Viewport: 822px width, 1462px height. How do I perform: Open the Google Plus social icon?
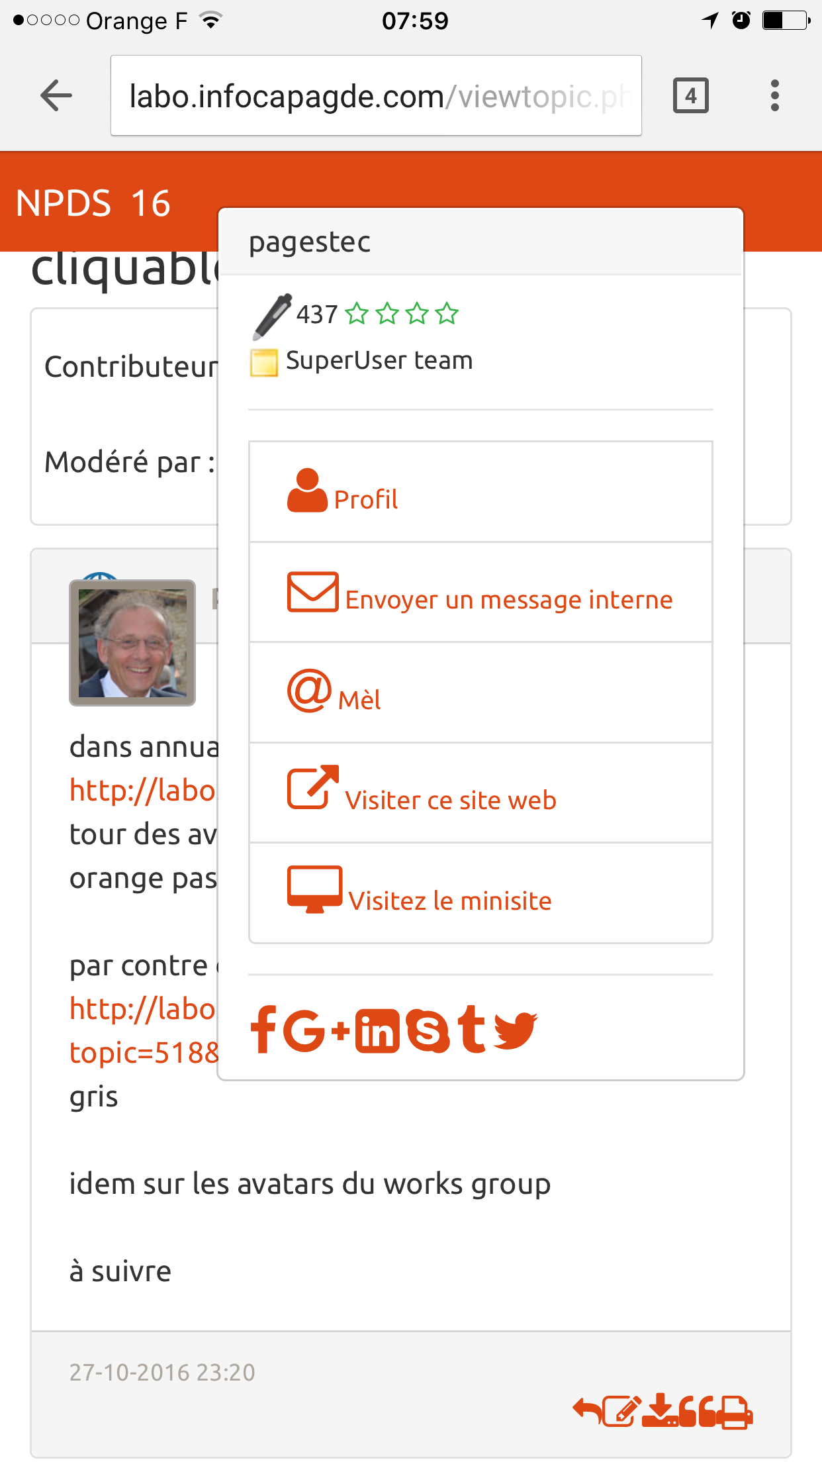316,1030
